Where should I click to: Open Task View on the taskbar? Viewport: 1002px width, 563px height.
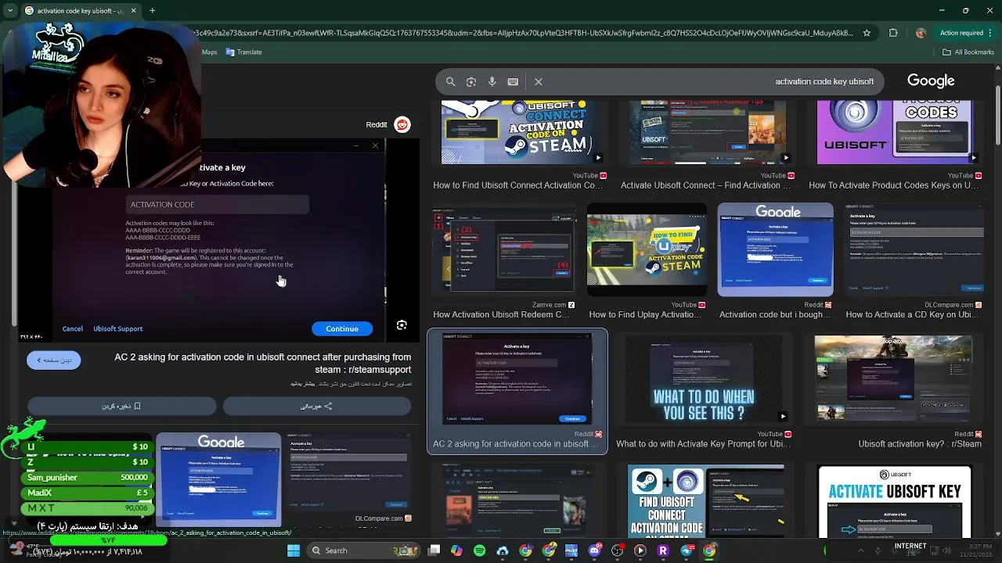(x=434, y=550)
